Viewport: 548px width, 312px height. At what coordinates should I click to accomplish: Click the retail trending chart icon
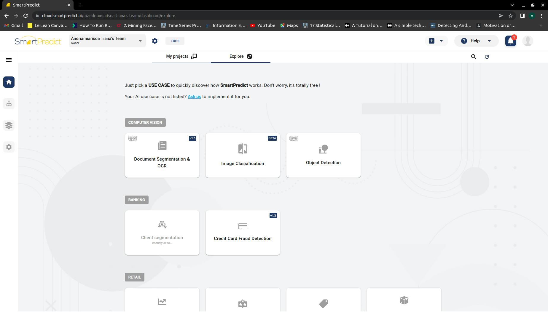coord(162,302)
